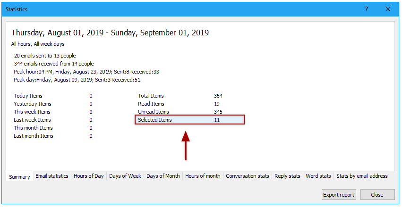Click the Export report button
402x207 pixels.
click(x=339, y=195)
